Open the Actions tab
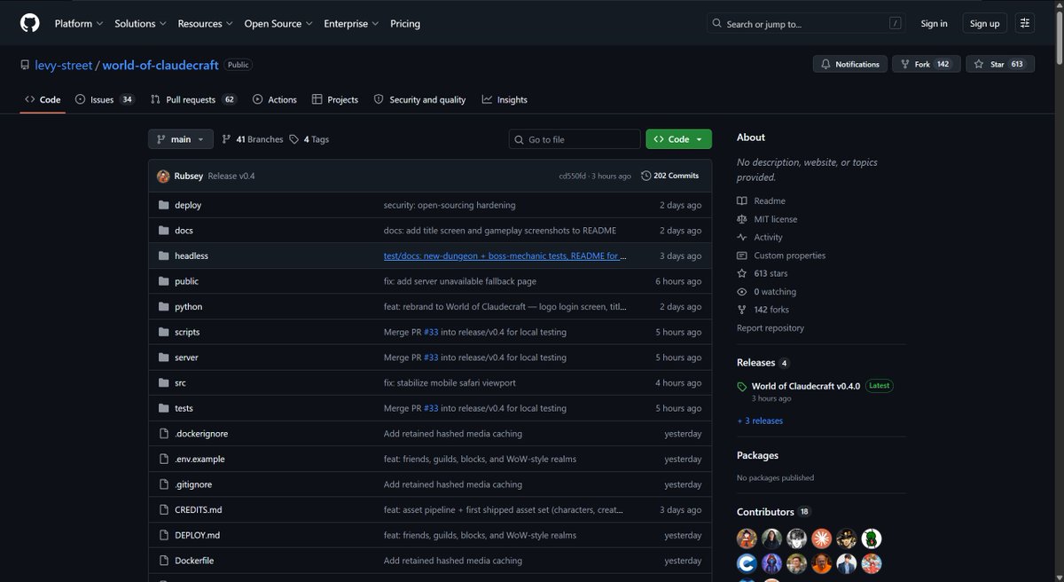This screenshot has width=1064, height=582. click(x=275, y=99)
